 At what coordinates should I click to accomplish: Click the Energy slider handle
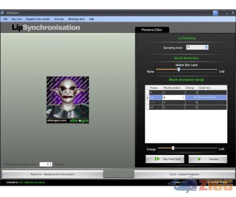173,148
